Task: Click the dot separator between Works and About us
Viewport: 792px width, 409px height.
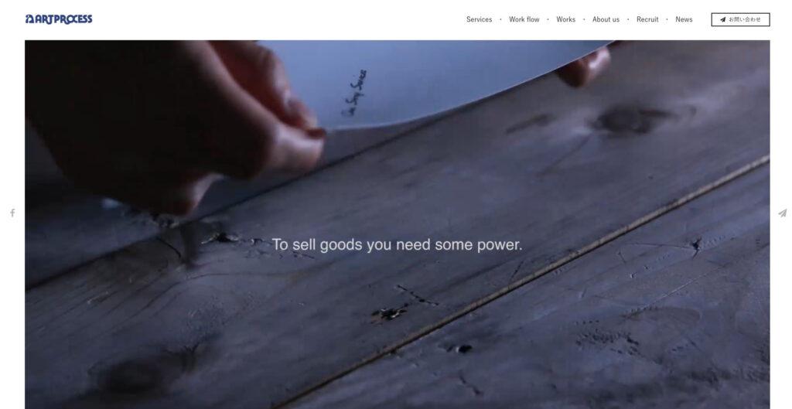Action: (584, 19)
